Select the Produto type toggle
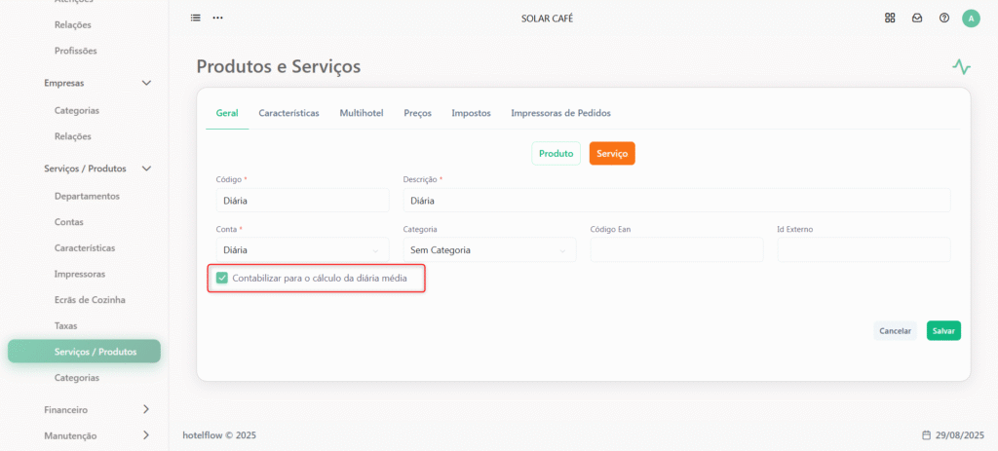 click(x=557, y=153)
